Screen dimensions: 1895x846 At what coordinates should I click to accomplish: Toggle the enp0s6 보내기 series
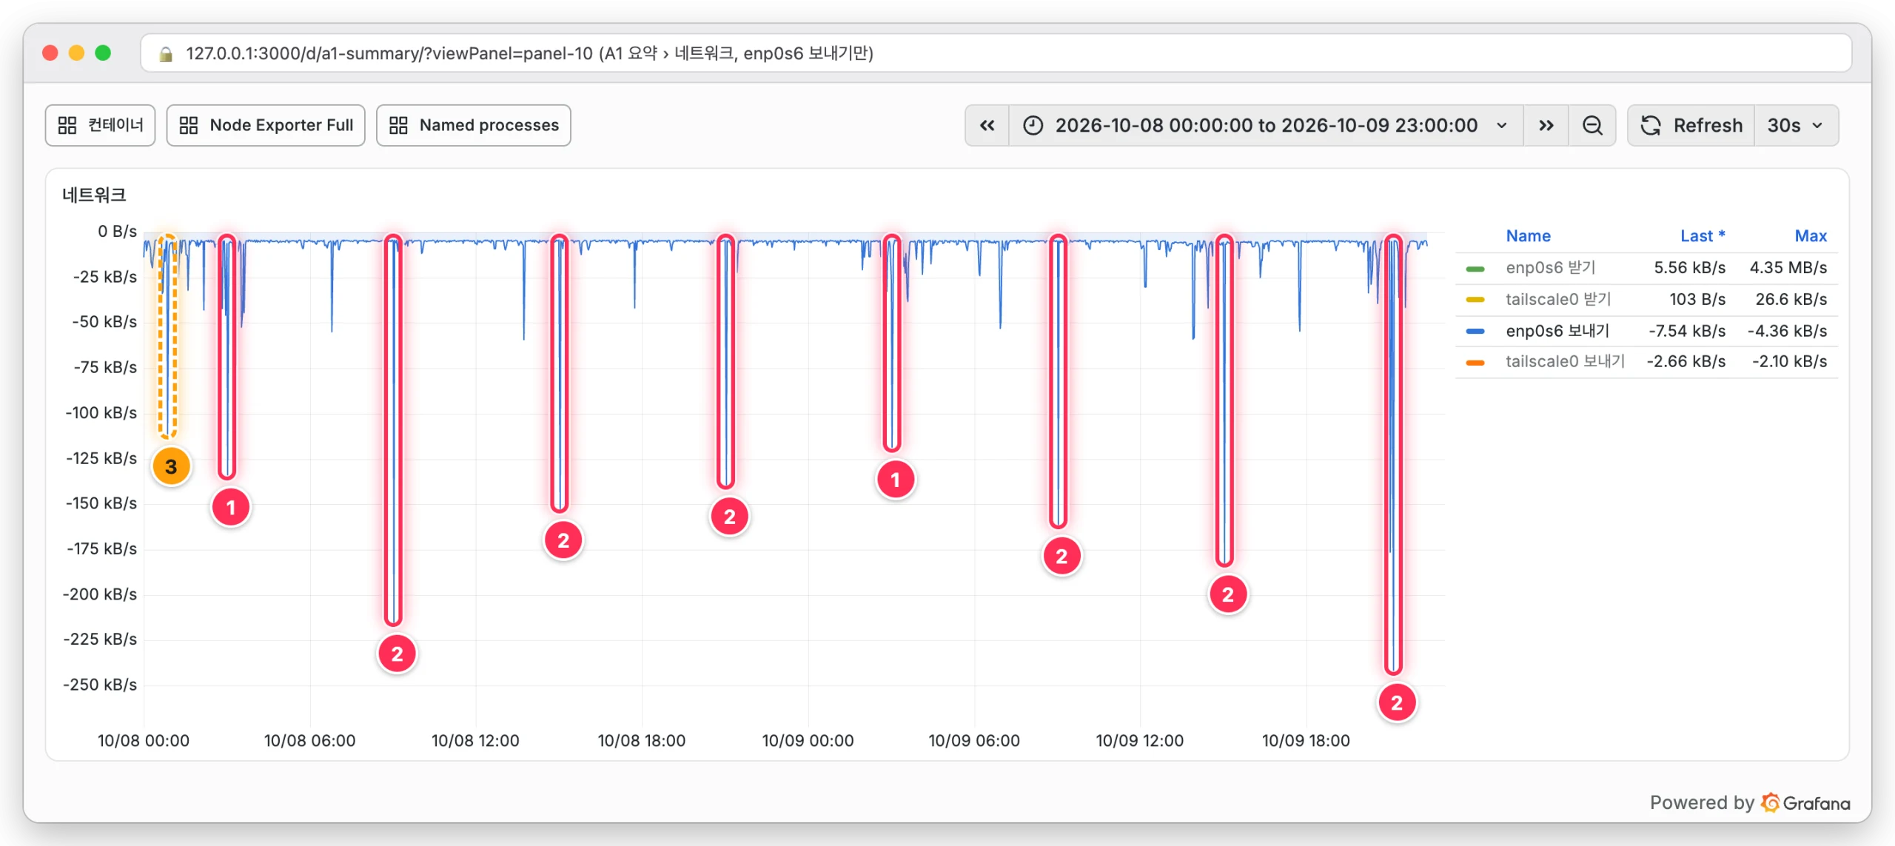(1557, 331)
